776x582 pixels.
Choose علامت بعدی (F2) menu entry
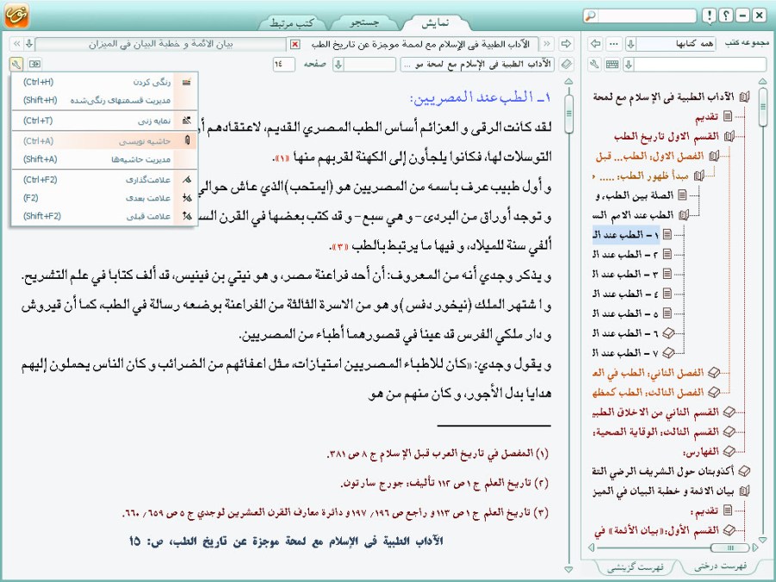pos(104,198)
